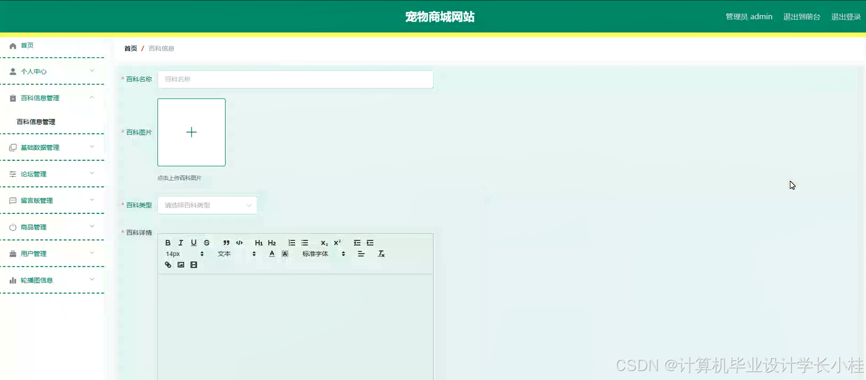Insert an image in editor
Image resolution: width=866 pixels, height=380 pixels.
click(x=181, y=265)
